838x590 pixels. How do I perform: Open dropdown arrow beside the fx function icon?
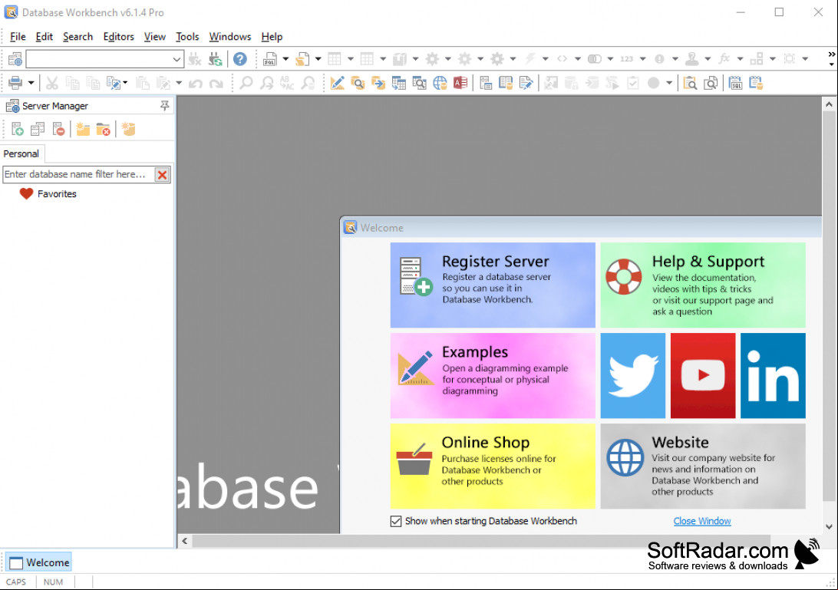point(740,59)
